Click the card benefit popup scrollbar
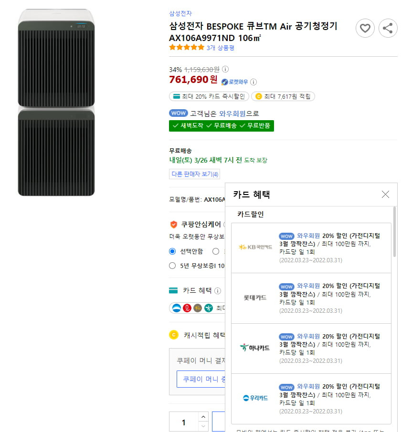Image resolution: width=401 pixels, height=432 pixels. tap(395, 232)
